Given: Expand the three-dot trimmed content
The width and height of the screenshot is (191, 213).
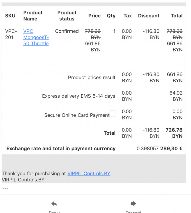Looking at the screenshot, I should [x=5, y=189].
